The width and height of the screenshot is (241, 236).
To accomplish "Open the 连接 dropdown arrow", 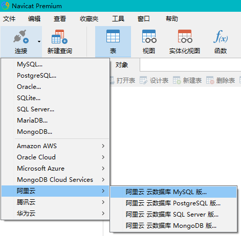I will point(39,41).
